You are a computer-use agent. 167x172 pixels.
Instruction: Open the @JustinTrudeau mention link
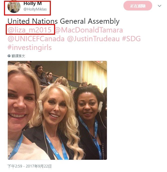tap(93, 39)
